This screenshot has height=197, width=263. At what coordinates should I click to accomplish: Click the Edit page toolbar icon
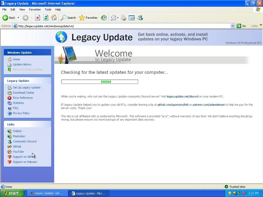point(131,18)
